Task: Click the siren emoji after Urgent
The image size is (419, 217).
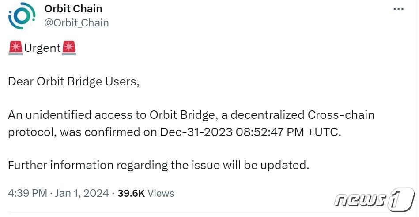Action: [69, 48]
